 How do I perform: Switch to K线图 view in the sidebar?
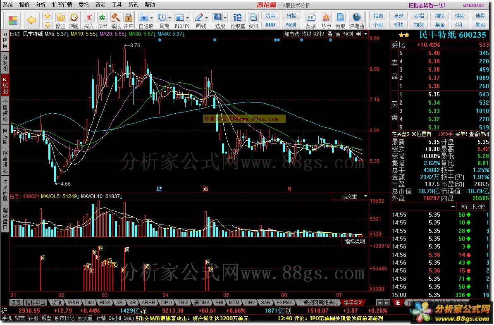tap(5, 85)
